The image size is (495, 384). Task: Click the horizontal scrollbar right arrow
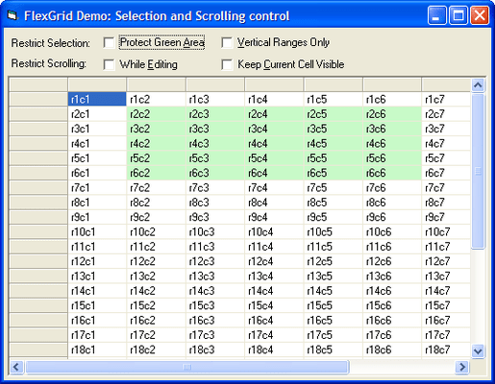pyautogui.click(x=461, y=367)
